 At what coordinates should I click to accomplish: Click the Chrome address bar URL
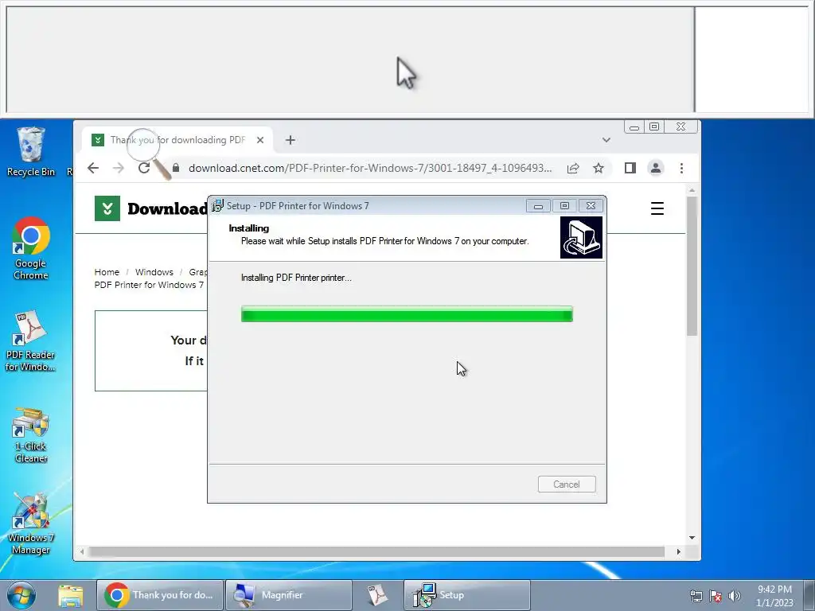[x=370, y=168]
